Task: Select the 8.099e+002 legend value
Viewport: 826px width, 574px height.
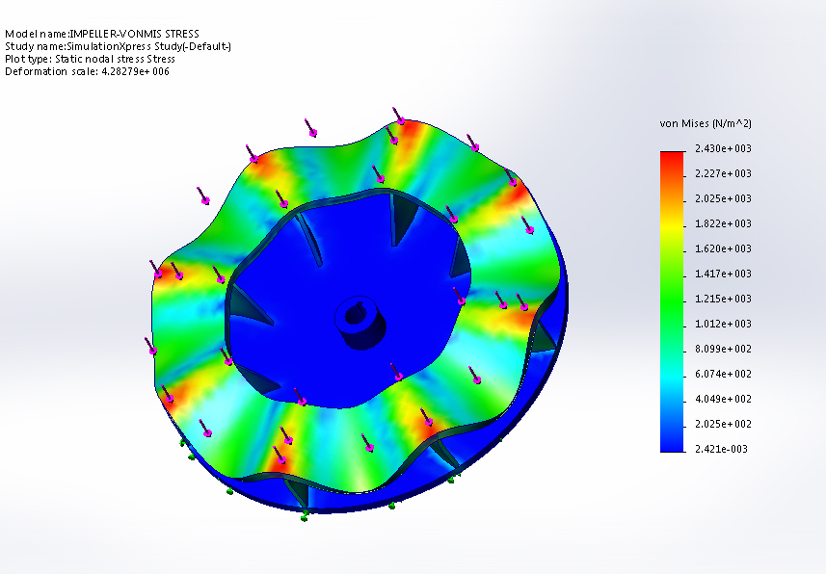Action: coord(723,349)
